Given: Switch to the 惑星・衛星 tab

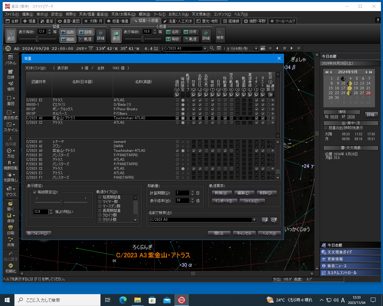Looking at the screenshot, I should click(x=118, y=21).
